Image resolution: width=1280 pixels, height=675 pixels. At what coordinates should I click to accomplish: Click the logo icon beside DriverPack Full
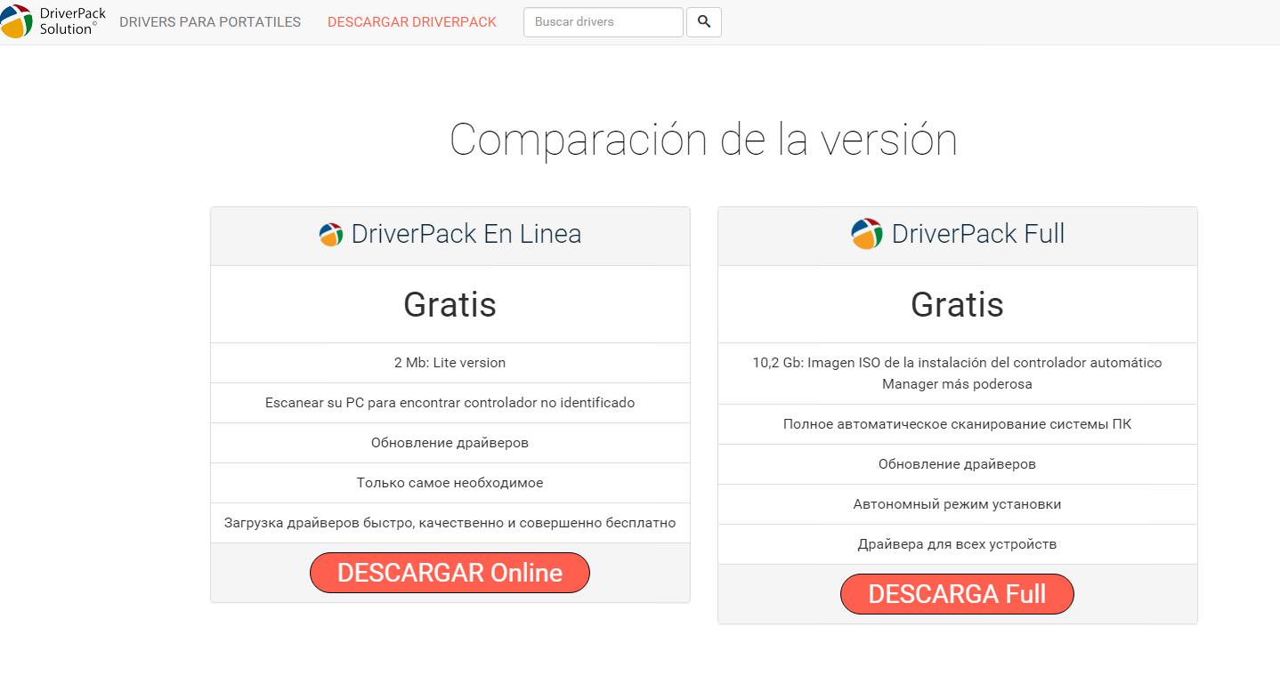click(866, 234)
